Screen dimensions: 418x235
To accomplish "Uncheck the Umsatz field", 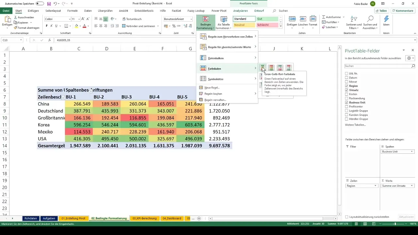I will (347, 90).
